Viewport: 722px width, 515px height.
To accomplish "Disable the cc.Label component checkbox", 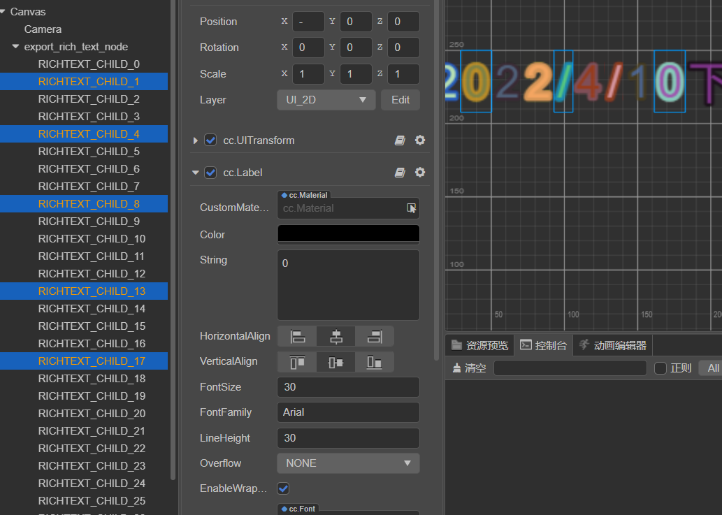I will 210,173.
